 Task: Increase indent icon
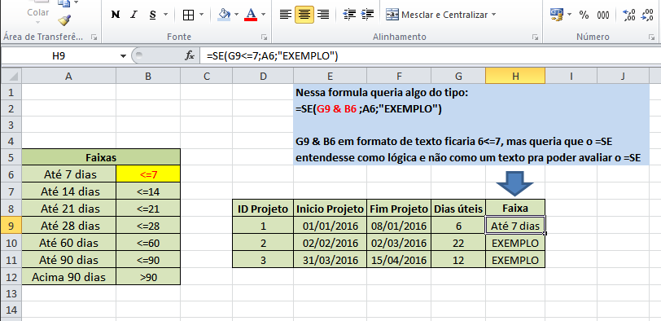coord(368,15)
